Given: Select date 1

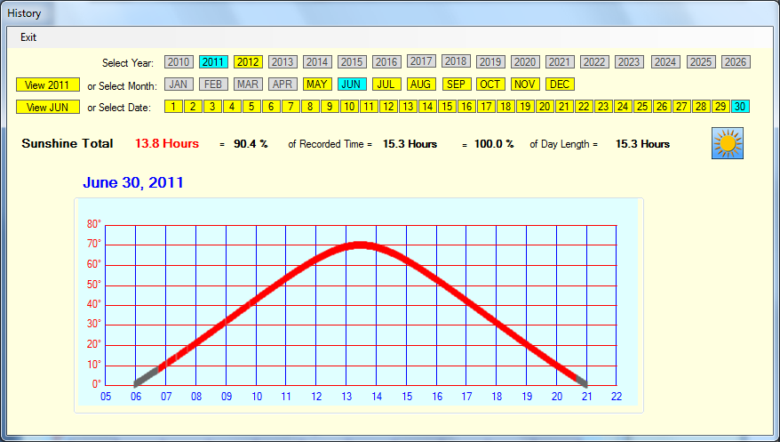Looking at the screenshot, I should click(173, 107).
